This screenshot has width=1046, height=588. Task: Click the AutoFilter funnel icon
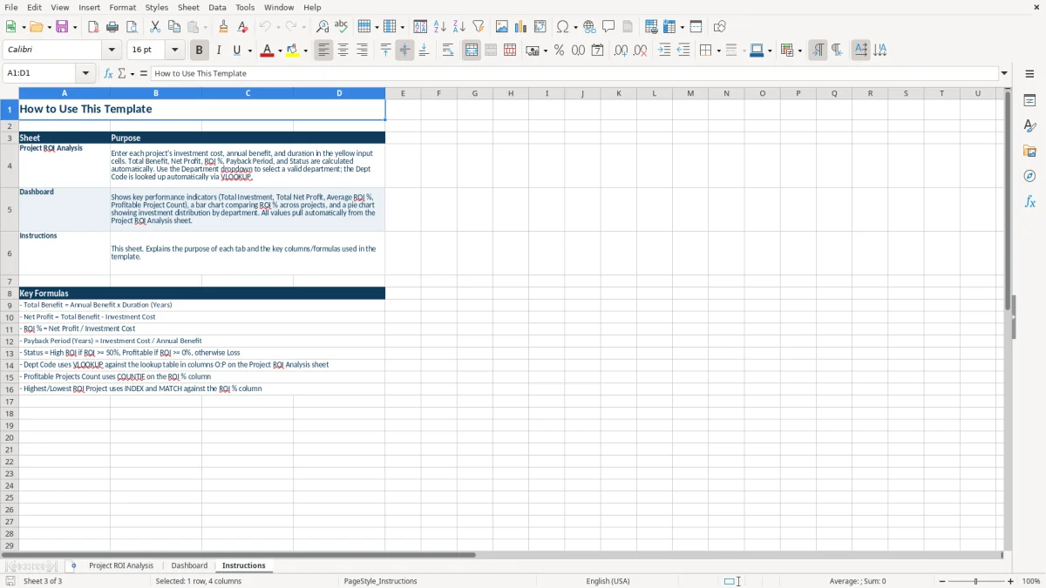point(478,27)
